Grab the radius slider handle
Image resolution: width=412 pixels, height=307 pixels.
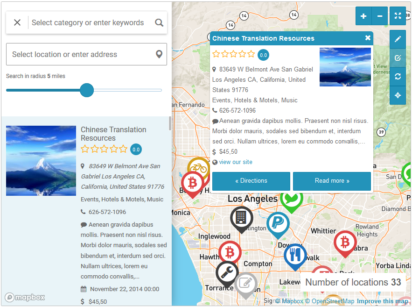pos(87,90)
